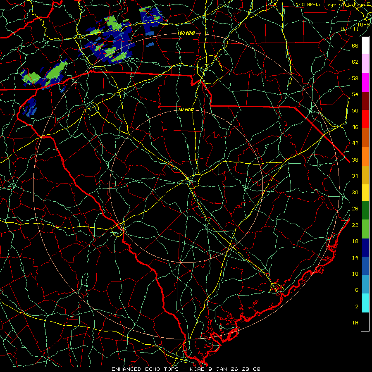Click the bright red legend swatch
Viewport: 372px width, 372px height.
click(365, 119)
